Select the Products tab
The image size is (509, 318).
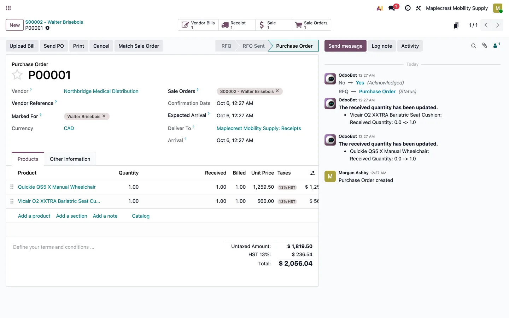tap(28, 159)
